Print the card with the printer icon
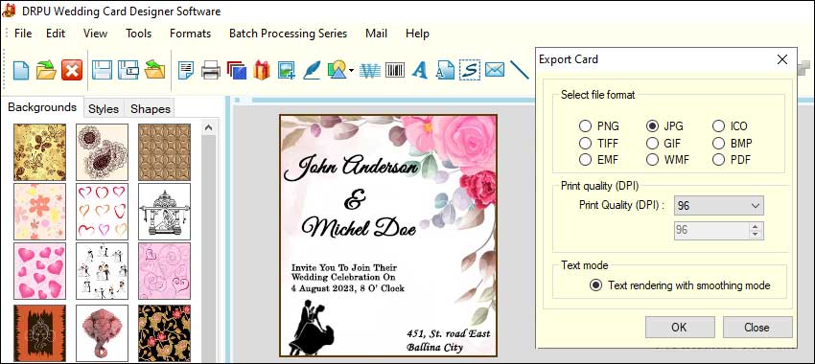Screen dimensions: 815x364 point(211,70)
